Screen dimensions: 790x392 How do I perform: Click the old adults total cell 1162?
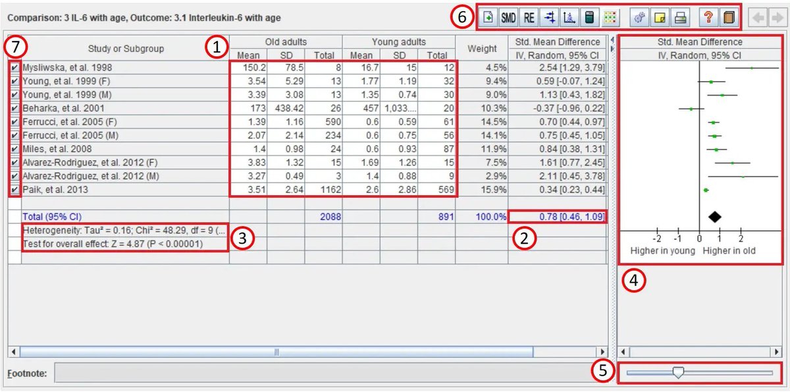pyautogui.click(x=323, y=190)
